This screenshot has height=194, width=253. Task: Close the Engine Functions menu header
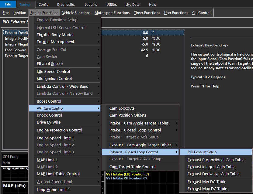[44, 13]
